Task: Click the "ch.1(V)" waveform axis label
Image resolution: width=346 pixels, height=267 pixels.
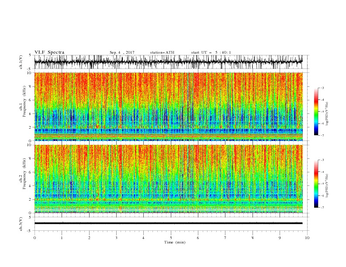Action: tap(21, 62)
